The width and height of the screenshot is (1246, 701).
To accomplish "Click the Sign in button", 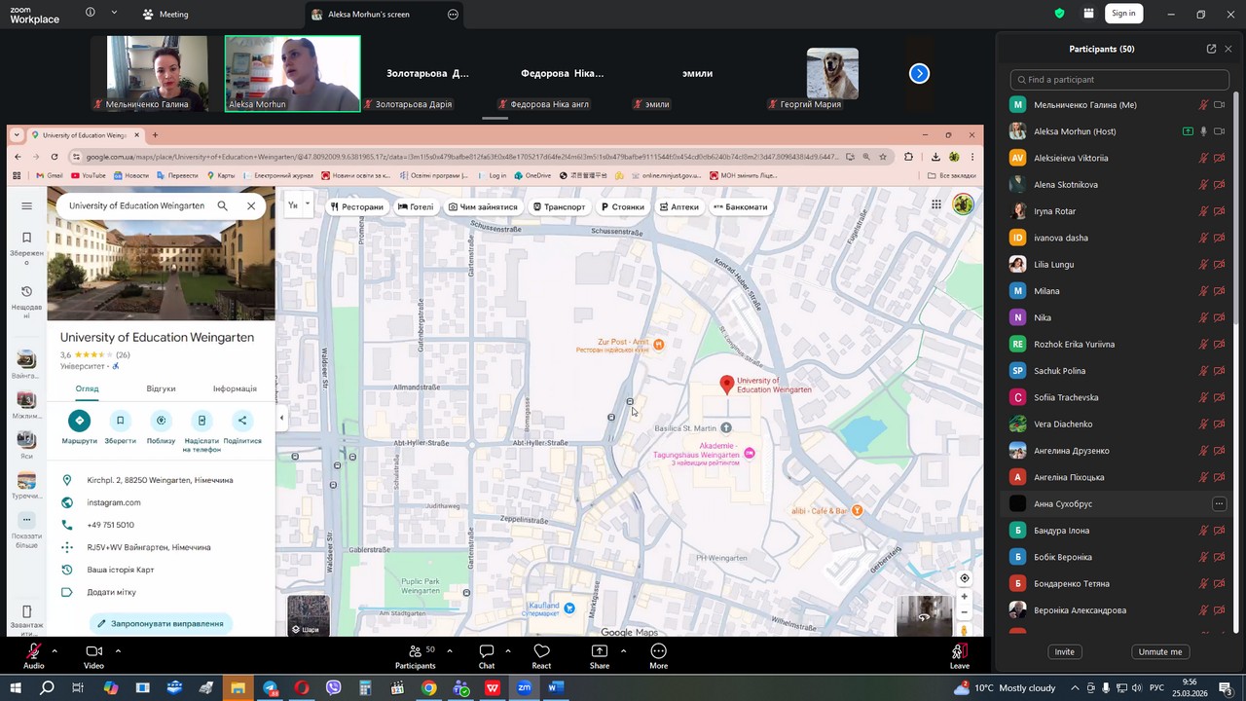I will click(1123, 14).
